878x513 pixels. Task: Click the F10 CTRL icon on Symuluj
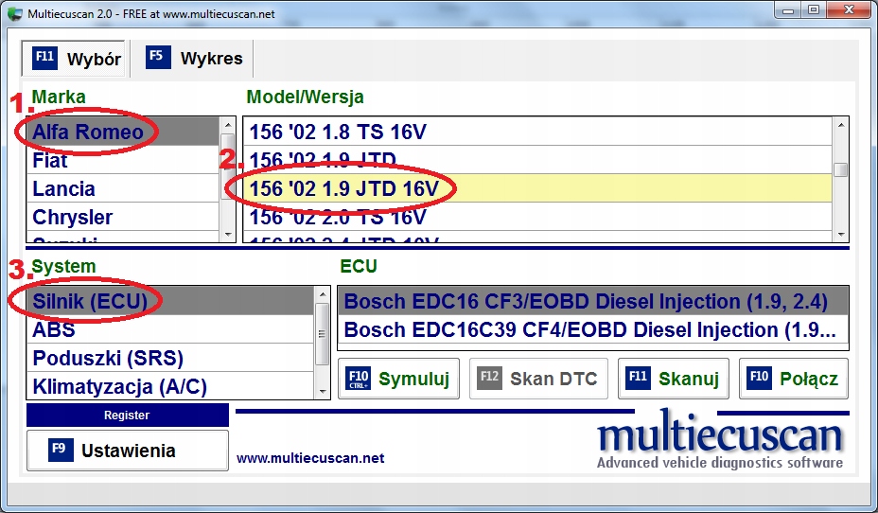359,379
